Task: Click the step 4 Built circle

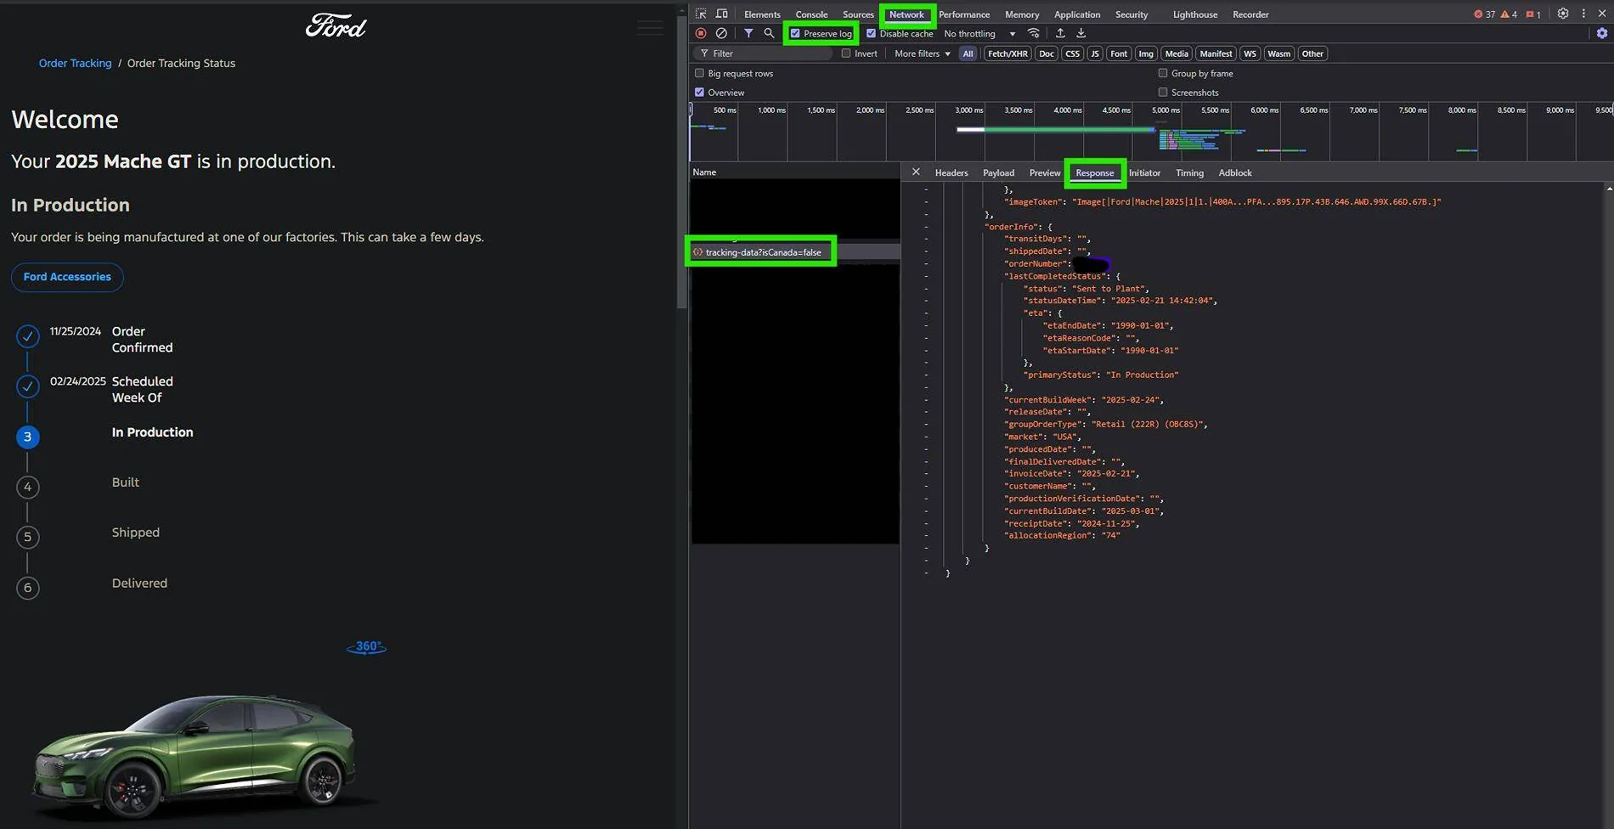Action: [27, 487]
